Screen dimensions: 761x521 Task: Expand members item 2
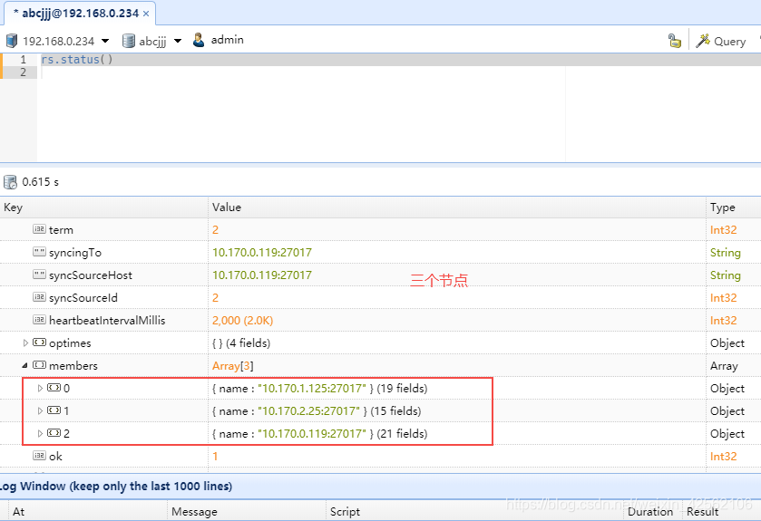tap(40, 434)
